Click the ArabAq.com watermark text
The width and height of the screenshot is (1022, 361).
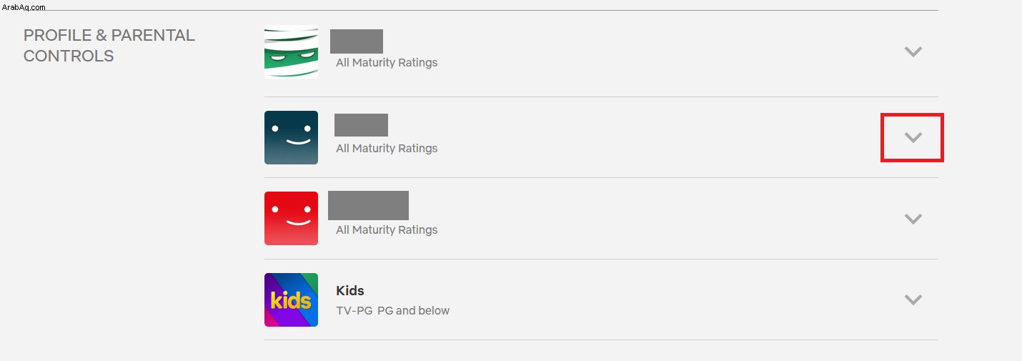24,6
